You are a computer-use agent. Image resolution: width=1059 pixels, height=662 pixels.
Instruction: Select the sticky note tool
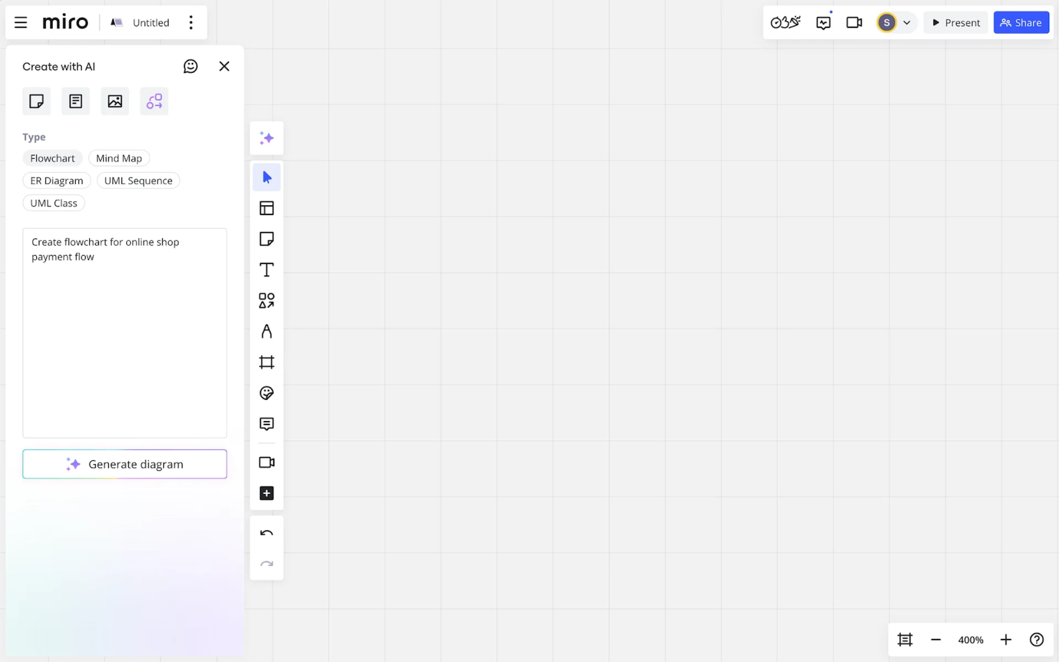[x=267, y=239]
